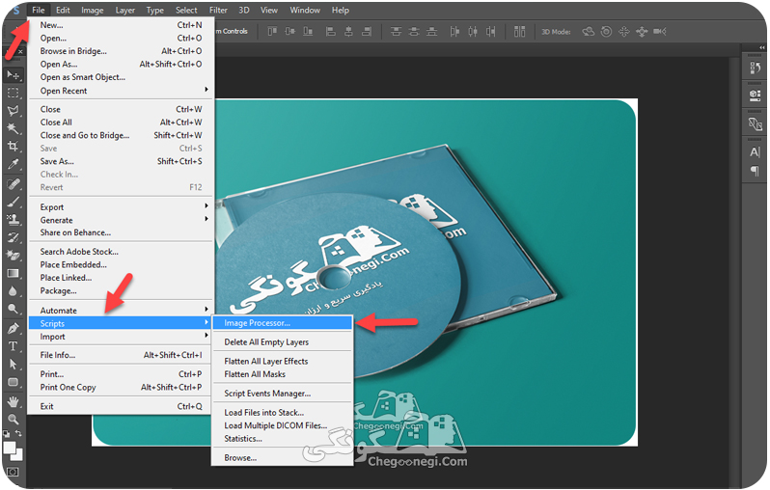Toggle Quick Mask mode icon
The height and width of the screenshot is (490, 770).
click(x=14, y=473)
